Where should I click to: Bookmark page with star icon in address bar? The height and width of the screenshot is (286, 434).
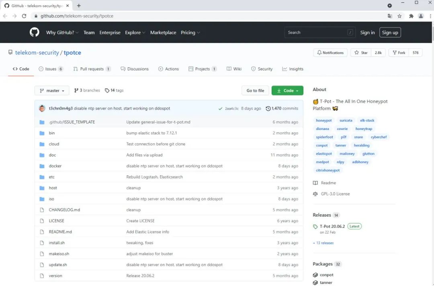pos(399,16)
